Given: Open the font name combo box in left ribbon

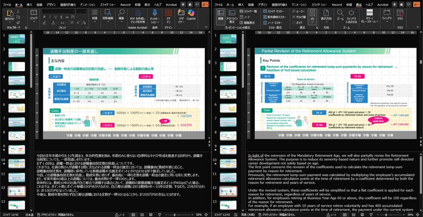Looking at the screenshot, I should 58,11.
